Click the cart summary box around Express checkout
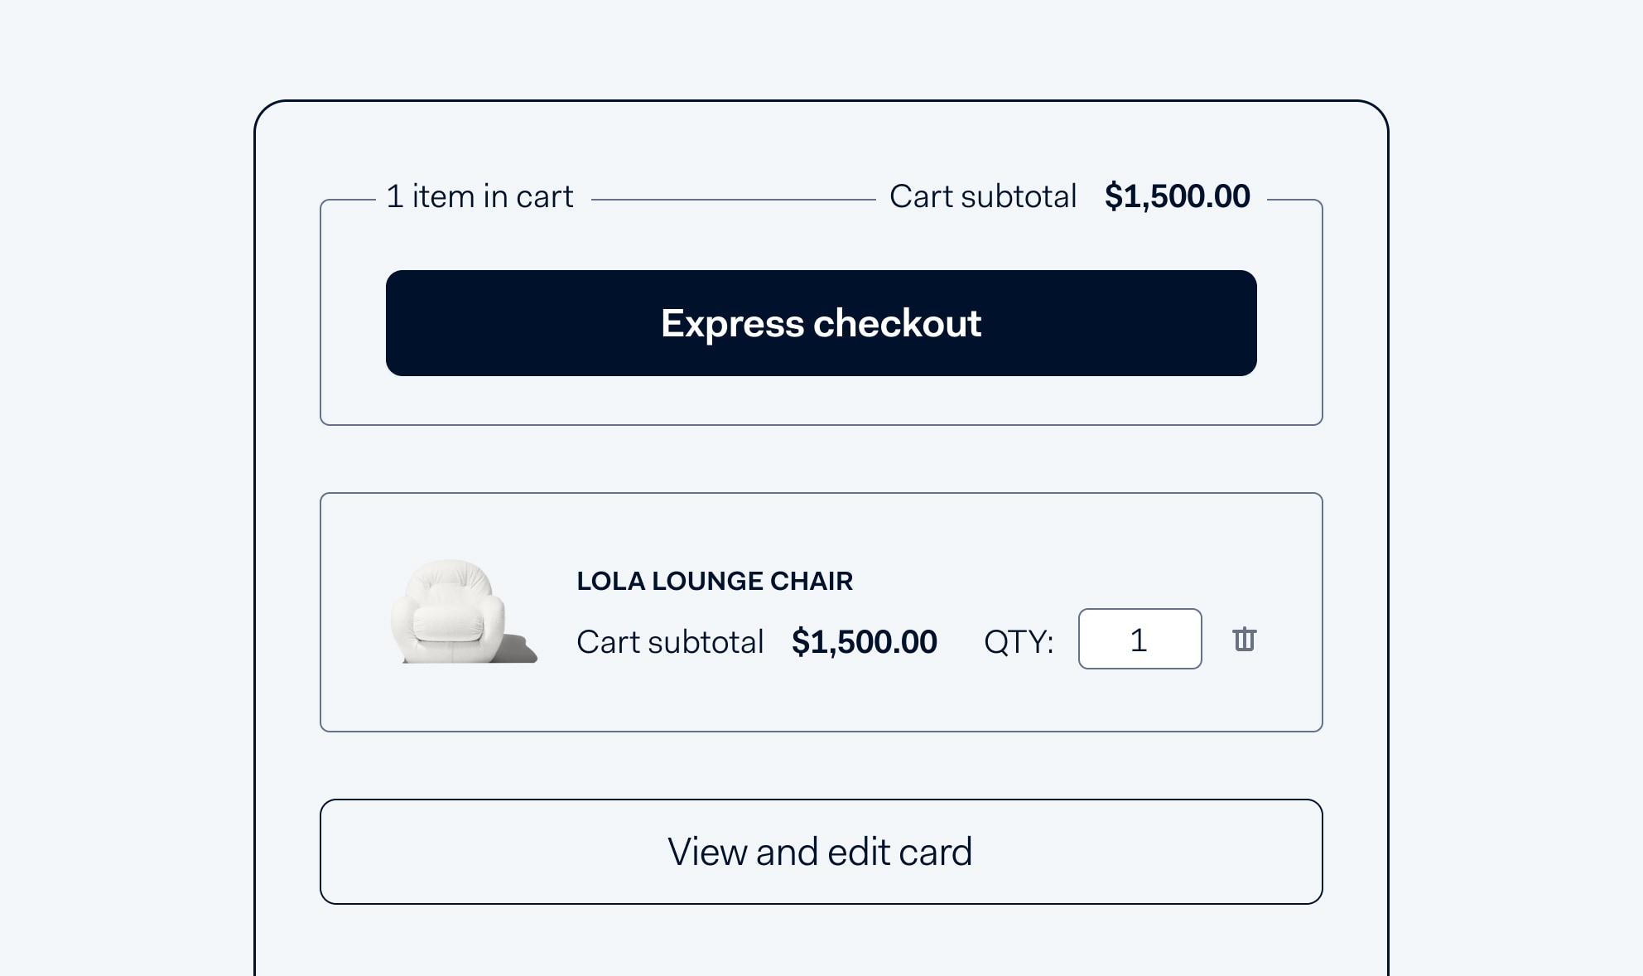The height and width of the screenshot is (976, 1643). 821,312
